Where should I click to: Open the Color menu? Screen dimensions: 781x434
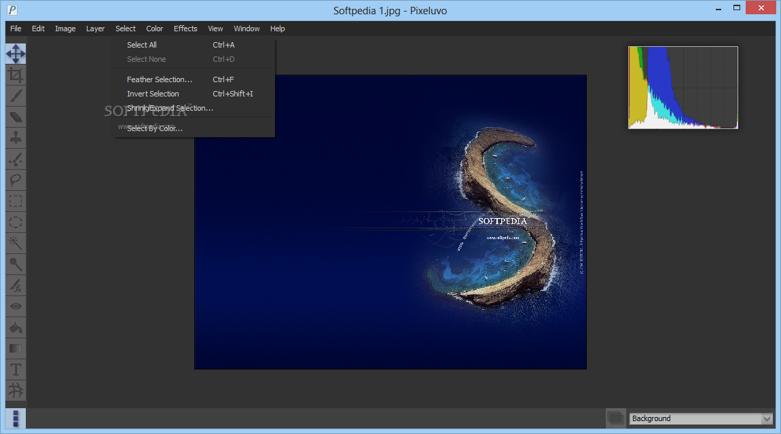pyautogui.click(x=154, y=29)
